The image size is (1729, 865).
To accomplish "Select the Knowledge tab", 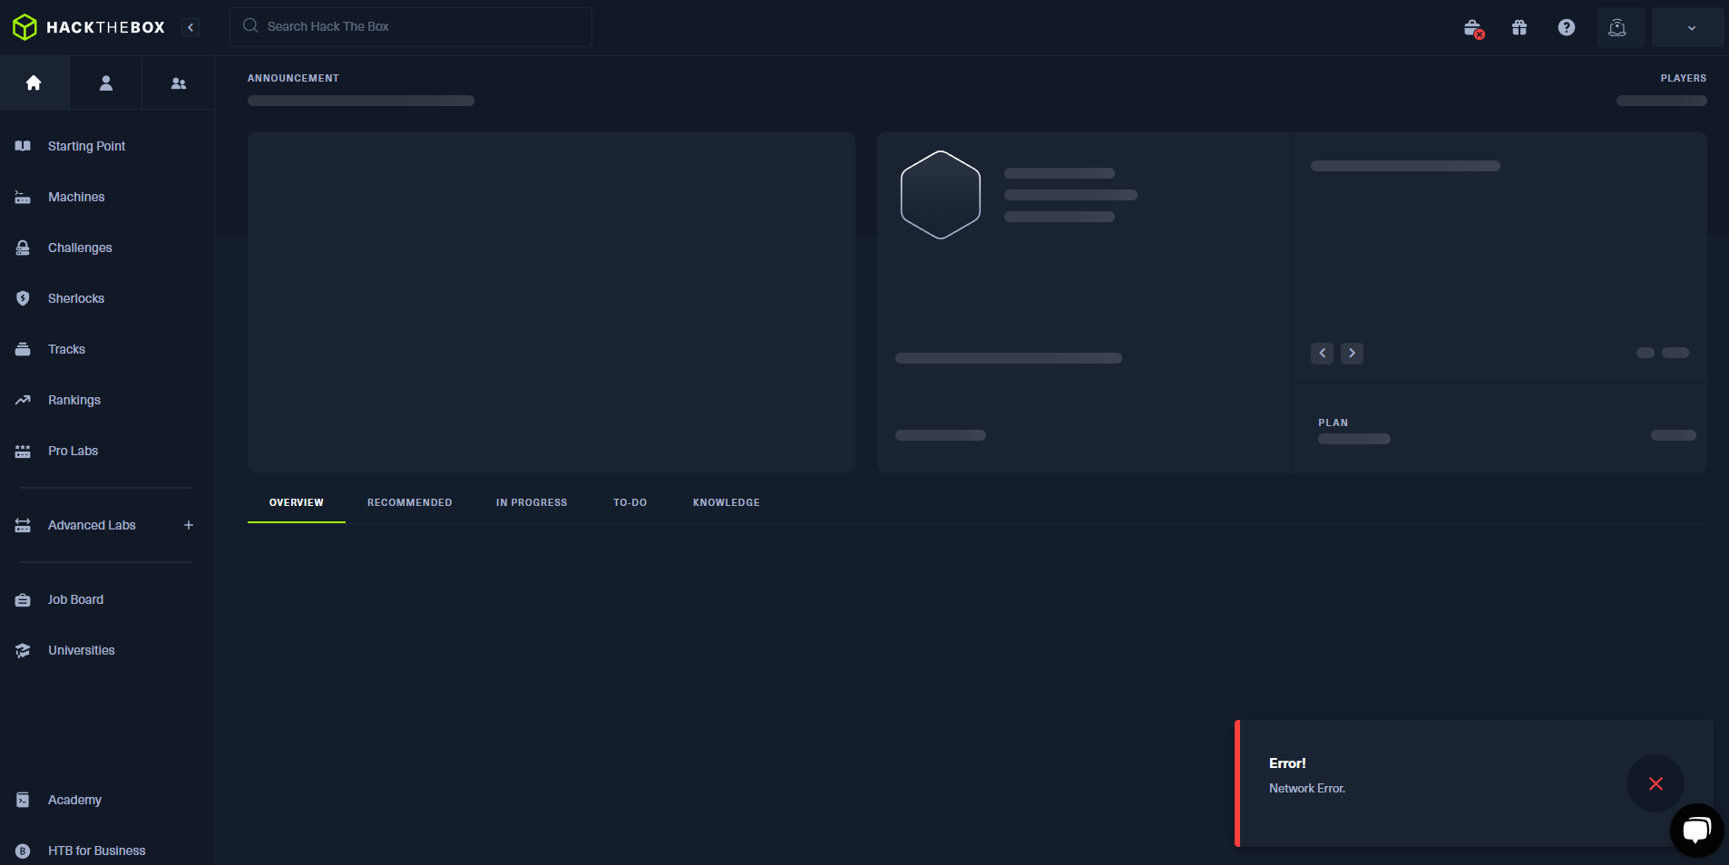I will pyautogui.click(x=726, y=502).
